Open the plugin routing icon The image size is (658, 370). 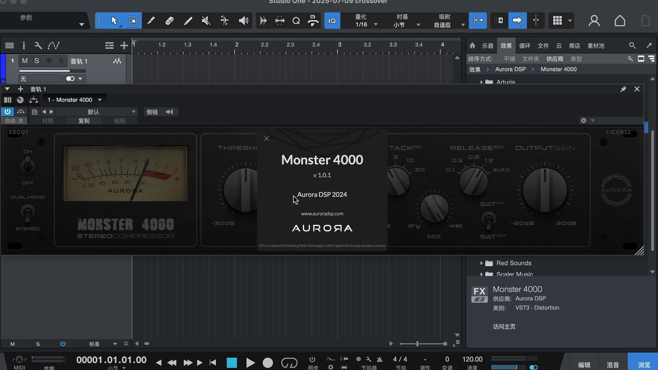click(33, 100)
